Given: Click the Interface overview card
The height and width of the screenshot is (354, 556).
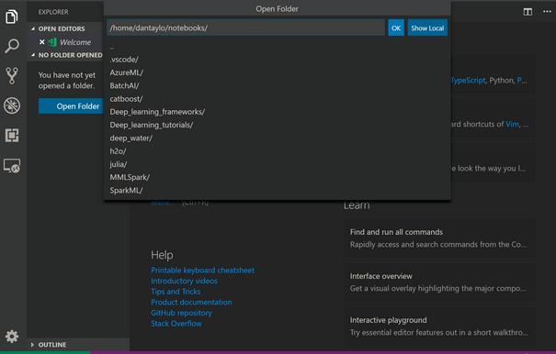Looking at the screenshot, I should coord(439,282).
